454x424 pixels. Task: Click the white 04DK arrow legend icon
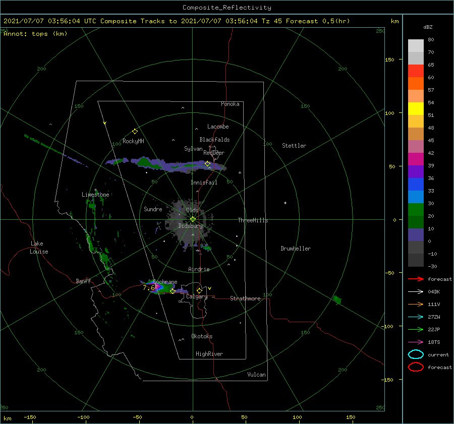[x=416, y=292]
